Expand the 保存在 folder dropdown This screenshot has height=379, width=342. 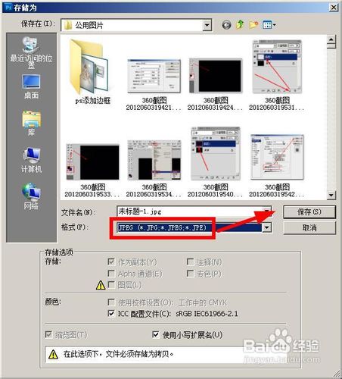point(207,25)
